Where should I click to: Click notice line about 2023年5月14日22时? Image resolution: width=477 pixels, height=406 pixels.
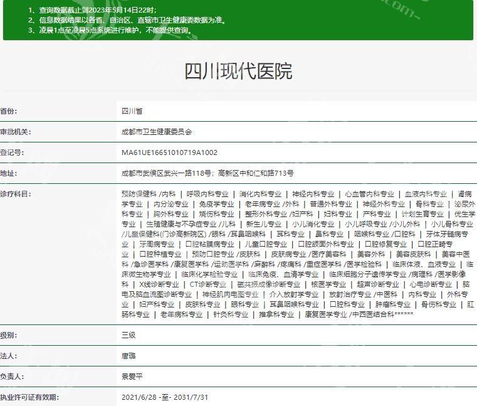tap(93, 10)
